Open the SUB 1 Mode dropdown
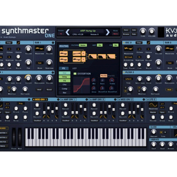The width and height of the screenshot is (177, 177). [x=40, y=63]
